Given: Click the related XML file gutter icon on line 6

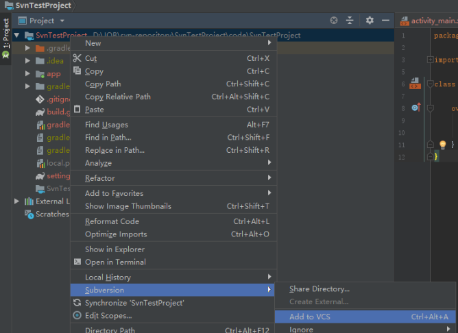Looking at the screenshot, I should point(415,84).
